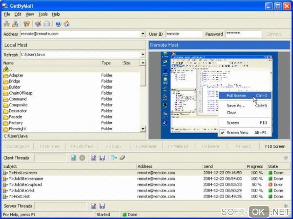Screen dimensions: 293x219
Task: Open the Tools menu
Action: [x=43, y=14]
